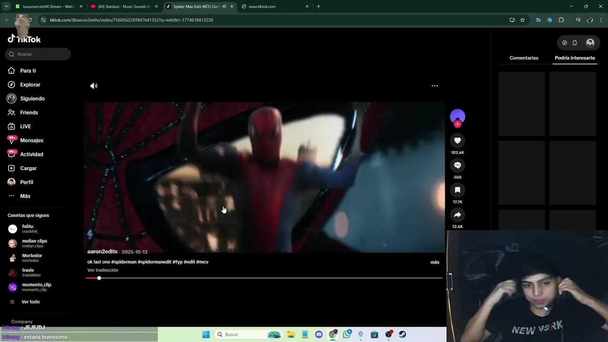The width and height of the screenshot is (608, 342).
Task: Expand followed accounts with Ver todo
Action: [30, 302]
